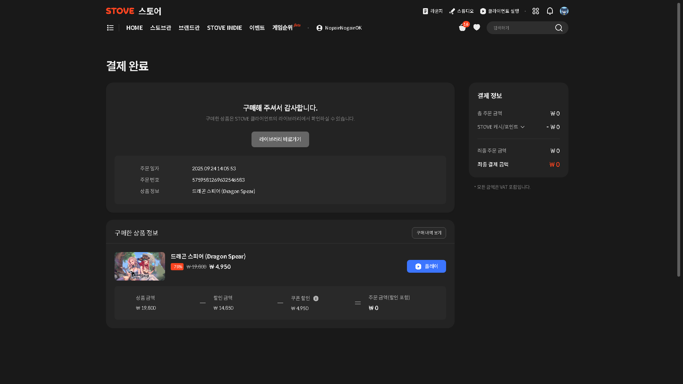Select the order number 5759581269632546583
This screenshot has height=384, width=683.
pyautogui.click(x=218, y=180)
